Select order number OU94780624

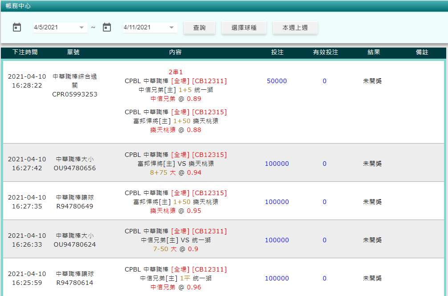coord(75,245)
